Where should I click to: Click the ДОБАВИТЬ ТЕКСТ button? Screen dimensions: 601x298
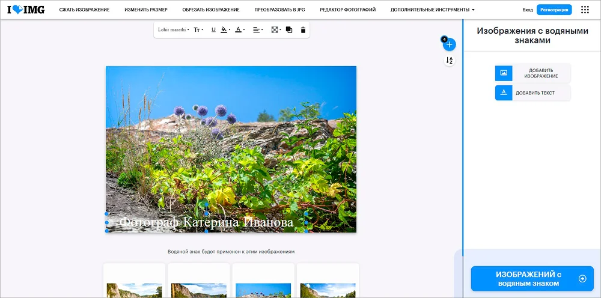click(532, 93)
